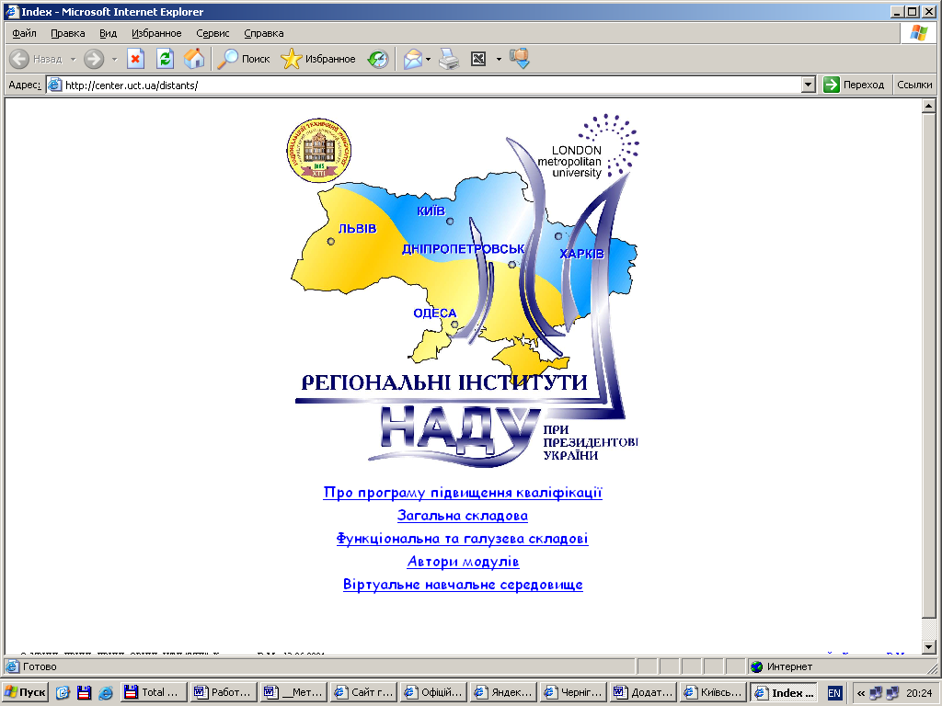The height and width of the screenshot is (706, 942).
Task: Print the page with printer icon
Action: (449, 59)
